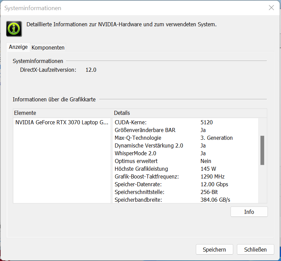Select the Speicher-Datenrate row label
The width and height of the screenshot is (281, 261).
tap(138, 184)
